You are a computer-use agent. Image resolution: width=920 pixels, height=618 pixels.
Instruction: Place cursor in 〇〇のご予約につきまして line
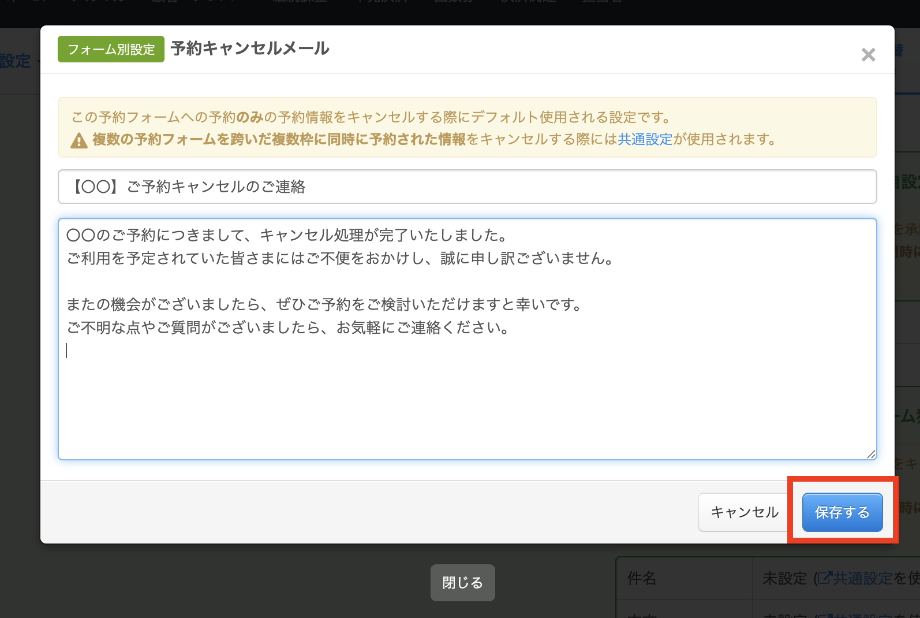point(287,235)
